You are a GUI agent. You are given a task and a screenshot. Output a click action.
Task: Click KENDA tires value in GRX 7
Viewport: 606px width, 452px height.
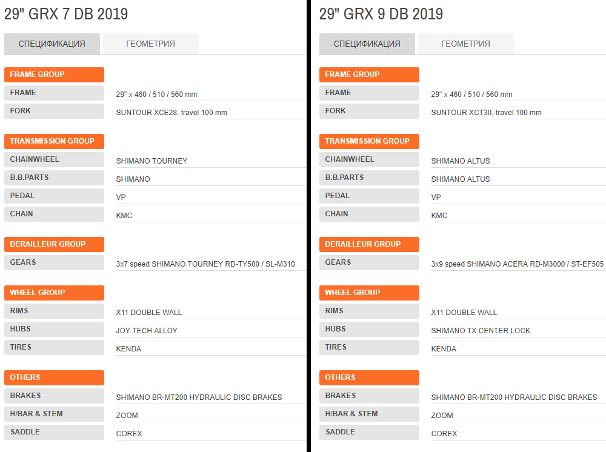click(128, 349)
